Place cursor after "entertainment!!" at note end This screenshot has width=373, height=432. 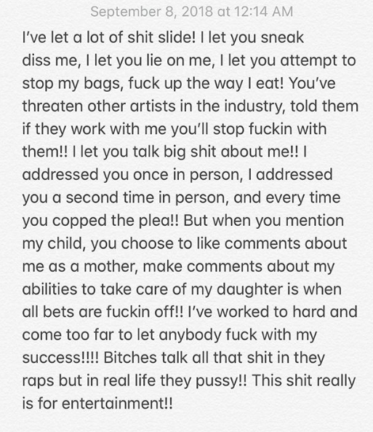(x=173, y=404)
